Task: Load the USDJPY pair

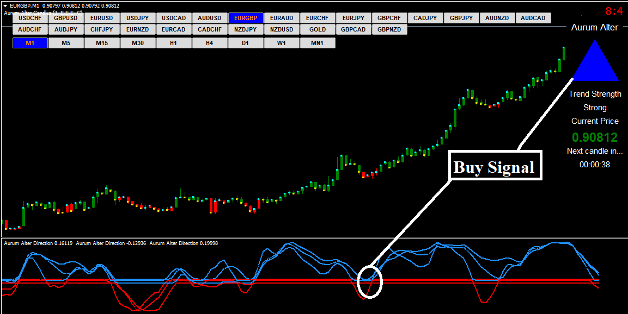Action: 138,18
